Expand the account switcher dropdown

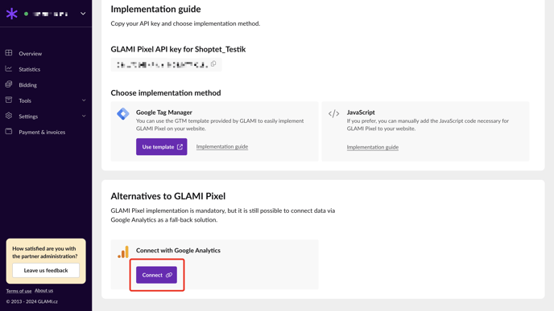click(x=83, y=14)
